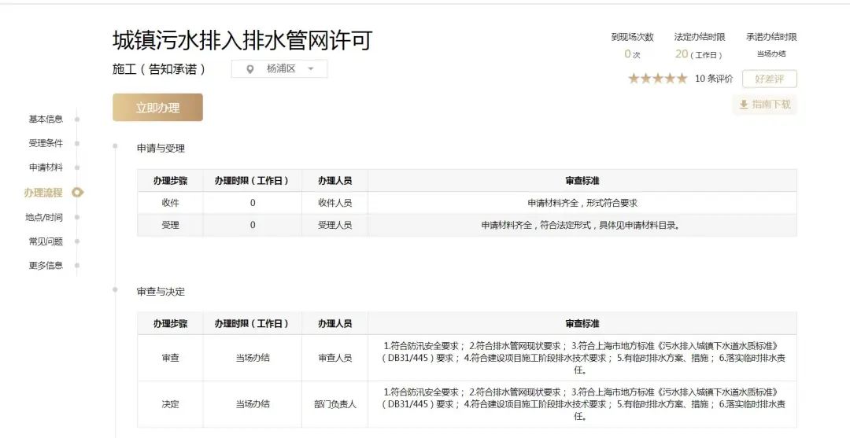The width and height of the screenshot is (850, 438).
Task: Click the location pin icon beside 杨浦区
Action: pos(250,69)
